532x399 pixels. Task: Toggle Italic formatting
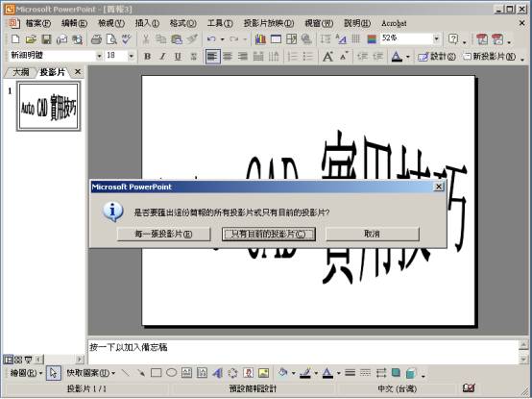point(162,57)
